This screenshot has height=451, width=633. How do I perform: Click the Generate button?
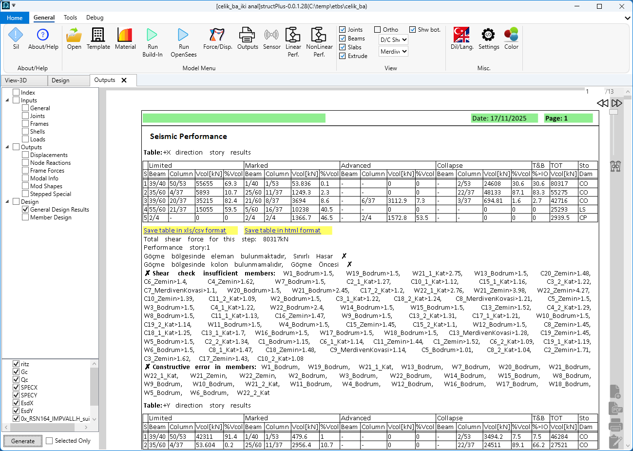click(x=23, y=441)
